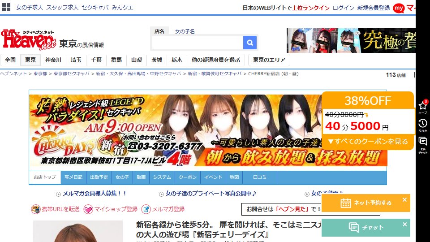Click the 新規会員登録 link
The width and height of the screenshot is (430, 242).
point(374,8)
